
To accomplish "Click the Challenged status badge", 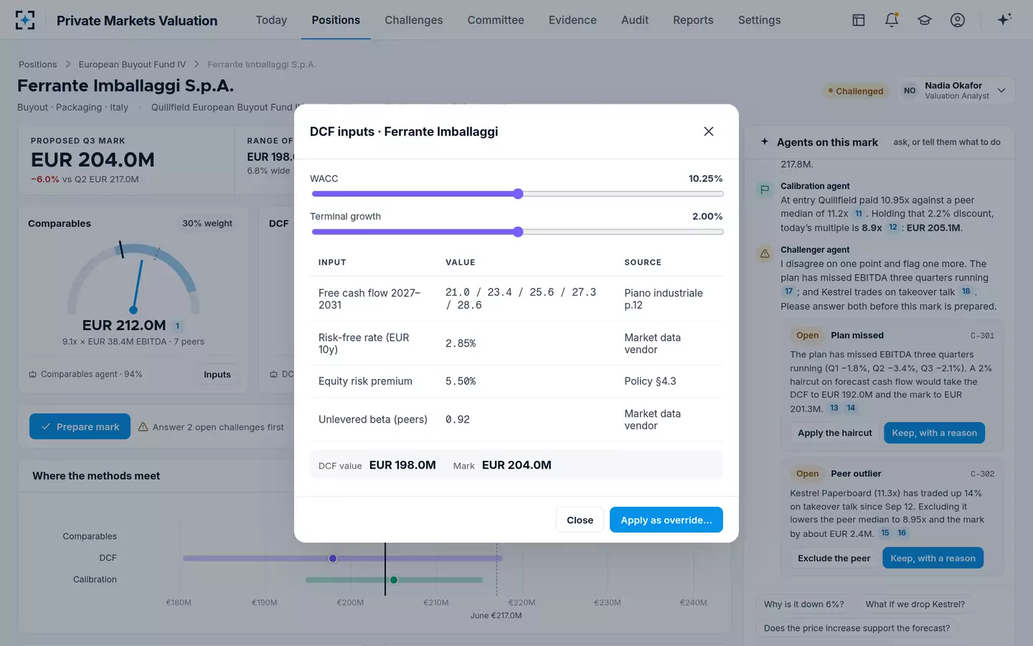I will coord(855,91).
